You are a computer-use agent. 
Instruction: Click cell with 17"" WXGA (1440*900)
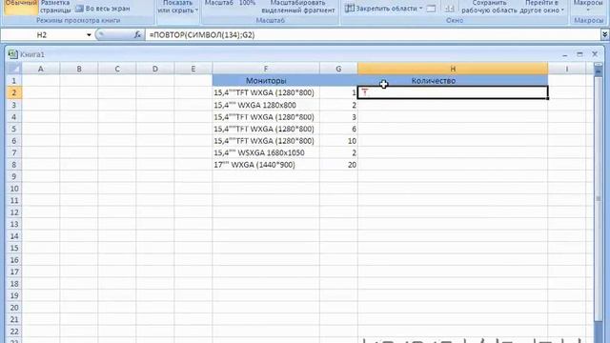point(266,165)
